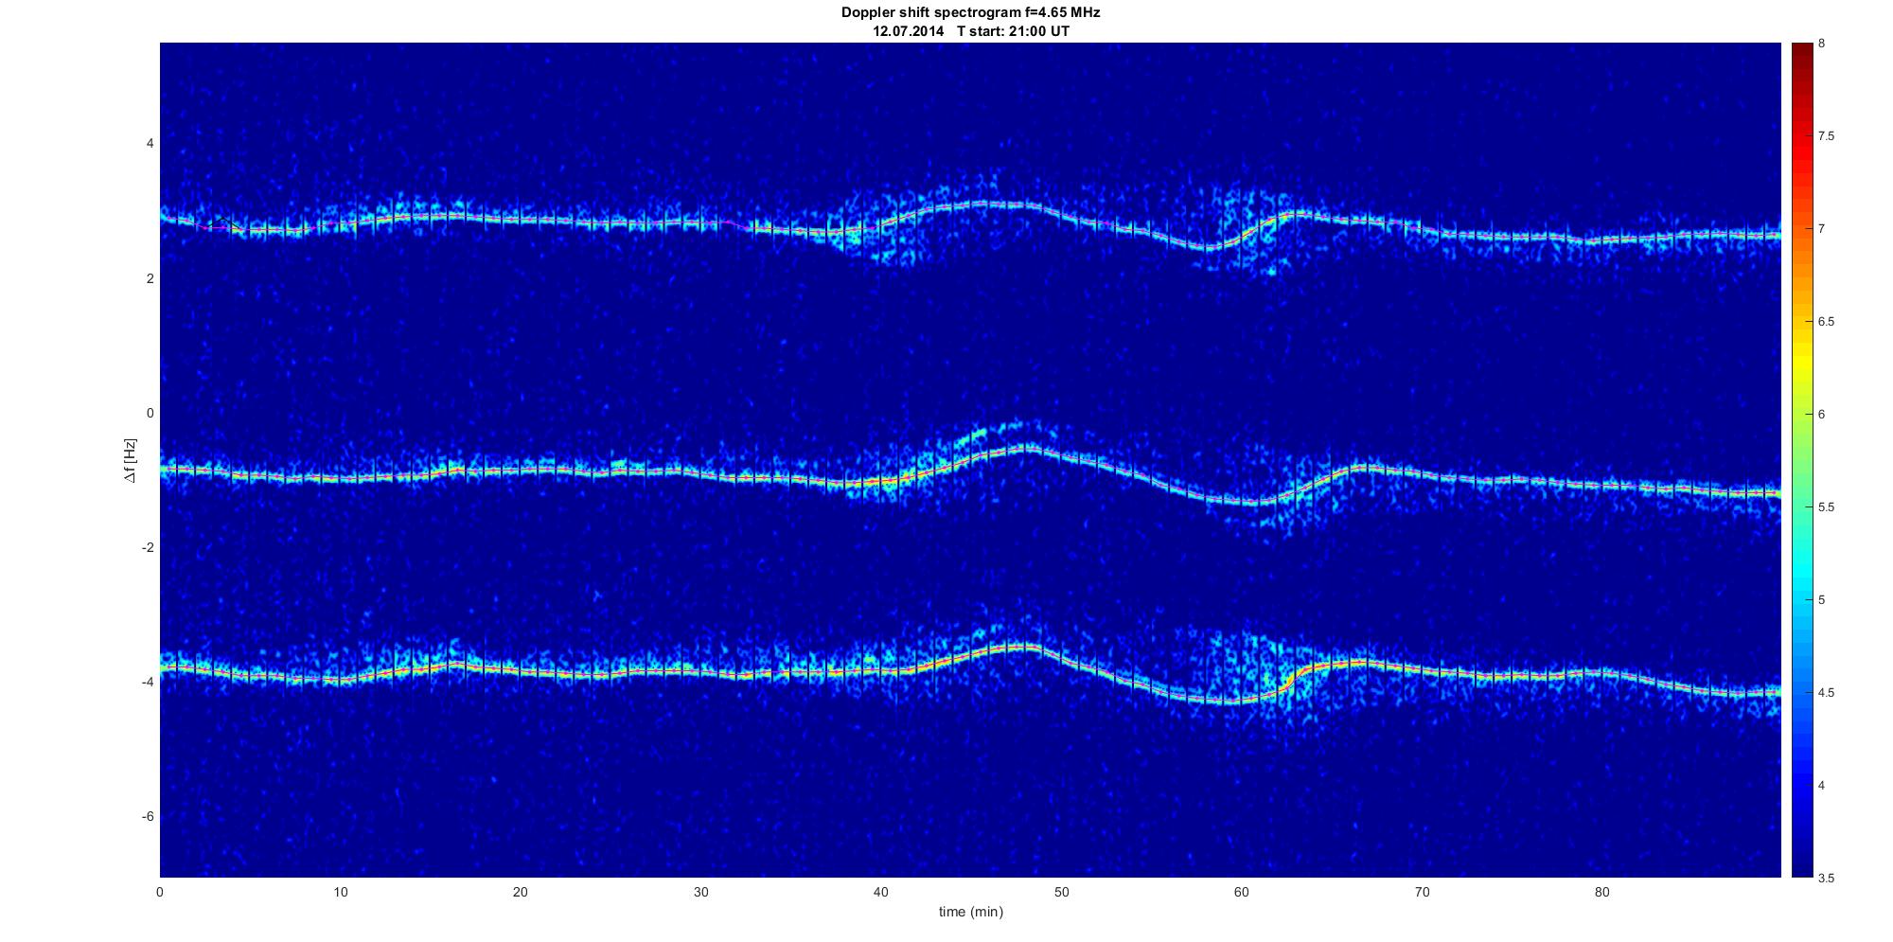The width and height of the screenshot is (1893, 942).
Task: Click the x-axis tick label '50'
Action: click(1061, 892)
